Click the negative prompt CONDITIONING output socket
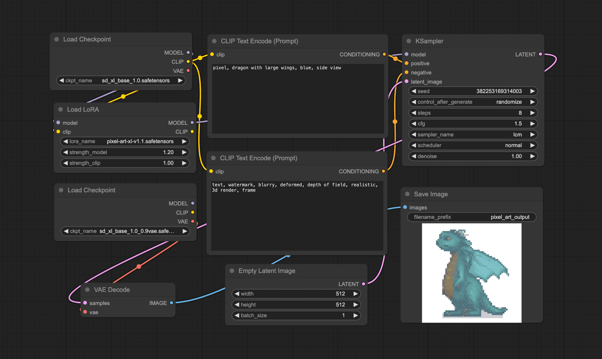This screenshot has width=602, height=359. [x=383, y=171]
